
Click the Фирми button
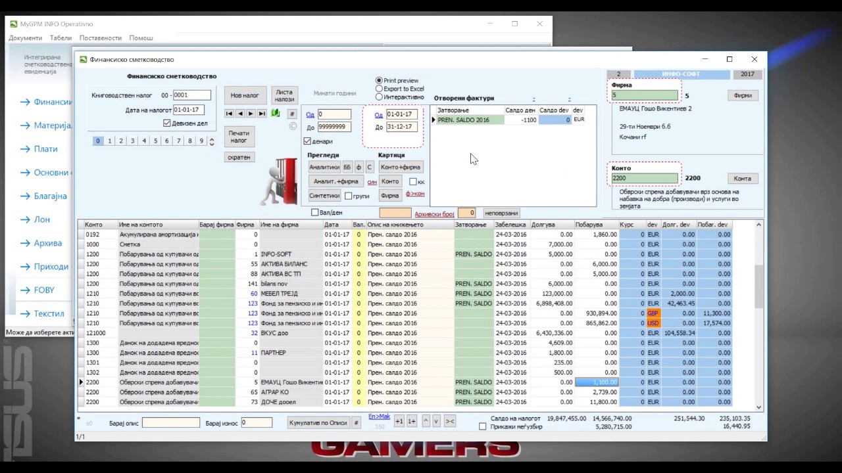[743, 95]
